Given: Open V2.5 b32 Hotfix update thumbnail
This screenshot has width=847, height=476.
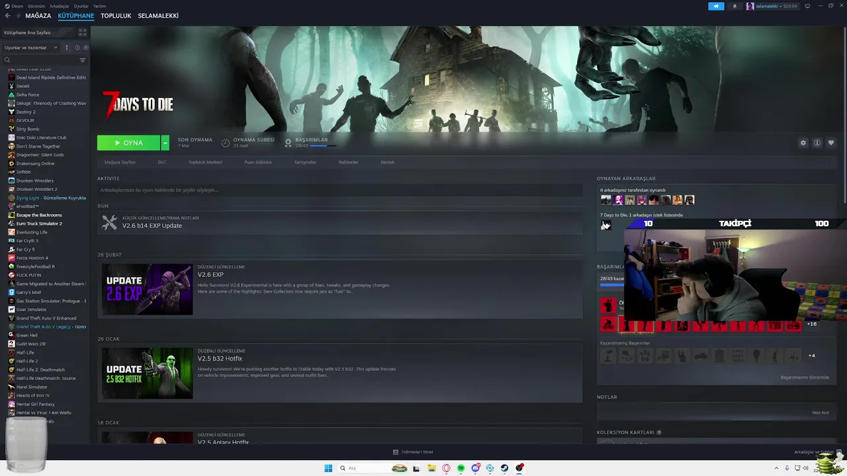Looking at the screenshot, I should [147, 374].
